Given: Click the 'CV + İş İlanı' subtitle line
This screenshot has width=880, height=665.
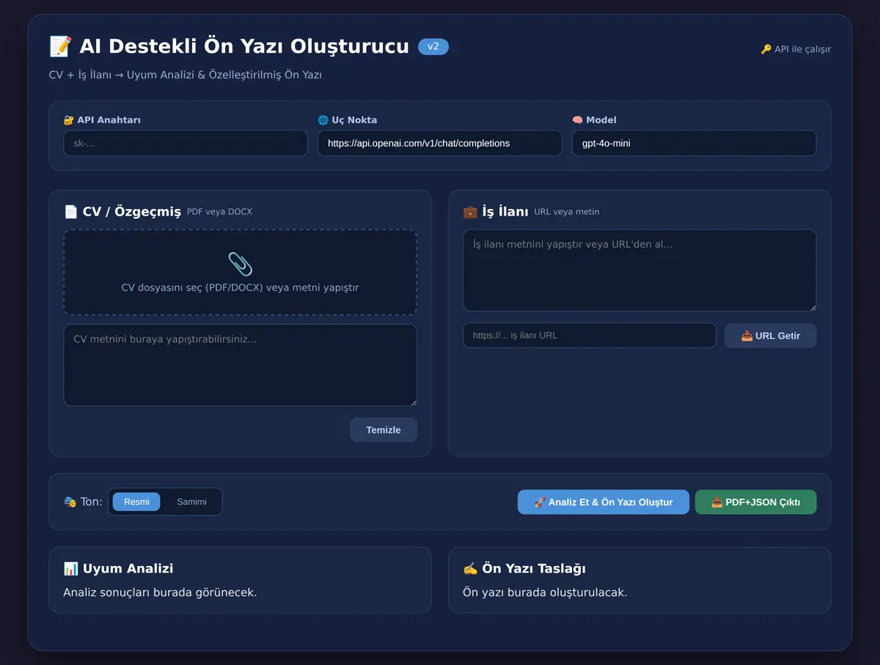Looking at the screenshot, I should 186,75.
